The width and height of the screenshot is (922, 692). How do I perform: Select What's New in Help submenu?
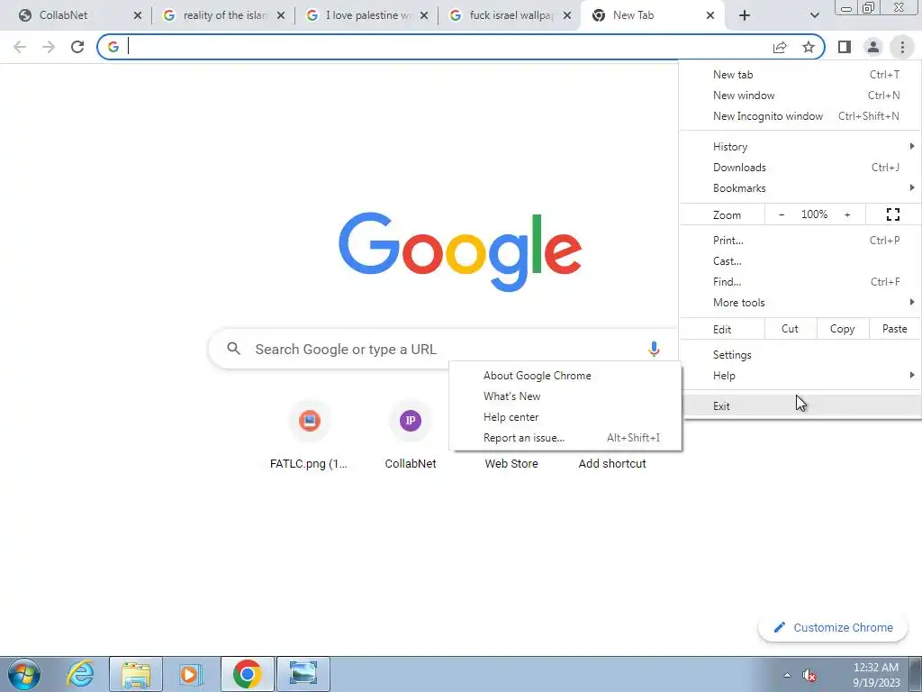point(565,396)
